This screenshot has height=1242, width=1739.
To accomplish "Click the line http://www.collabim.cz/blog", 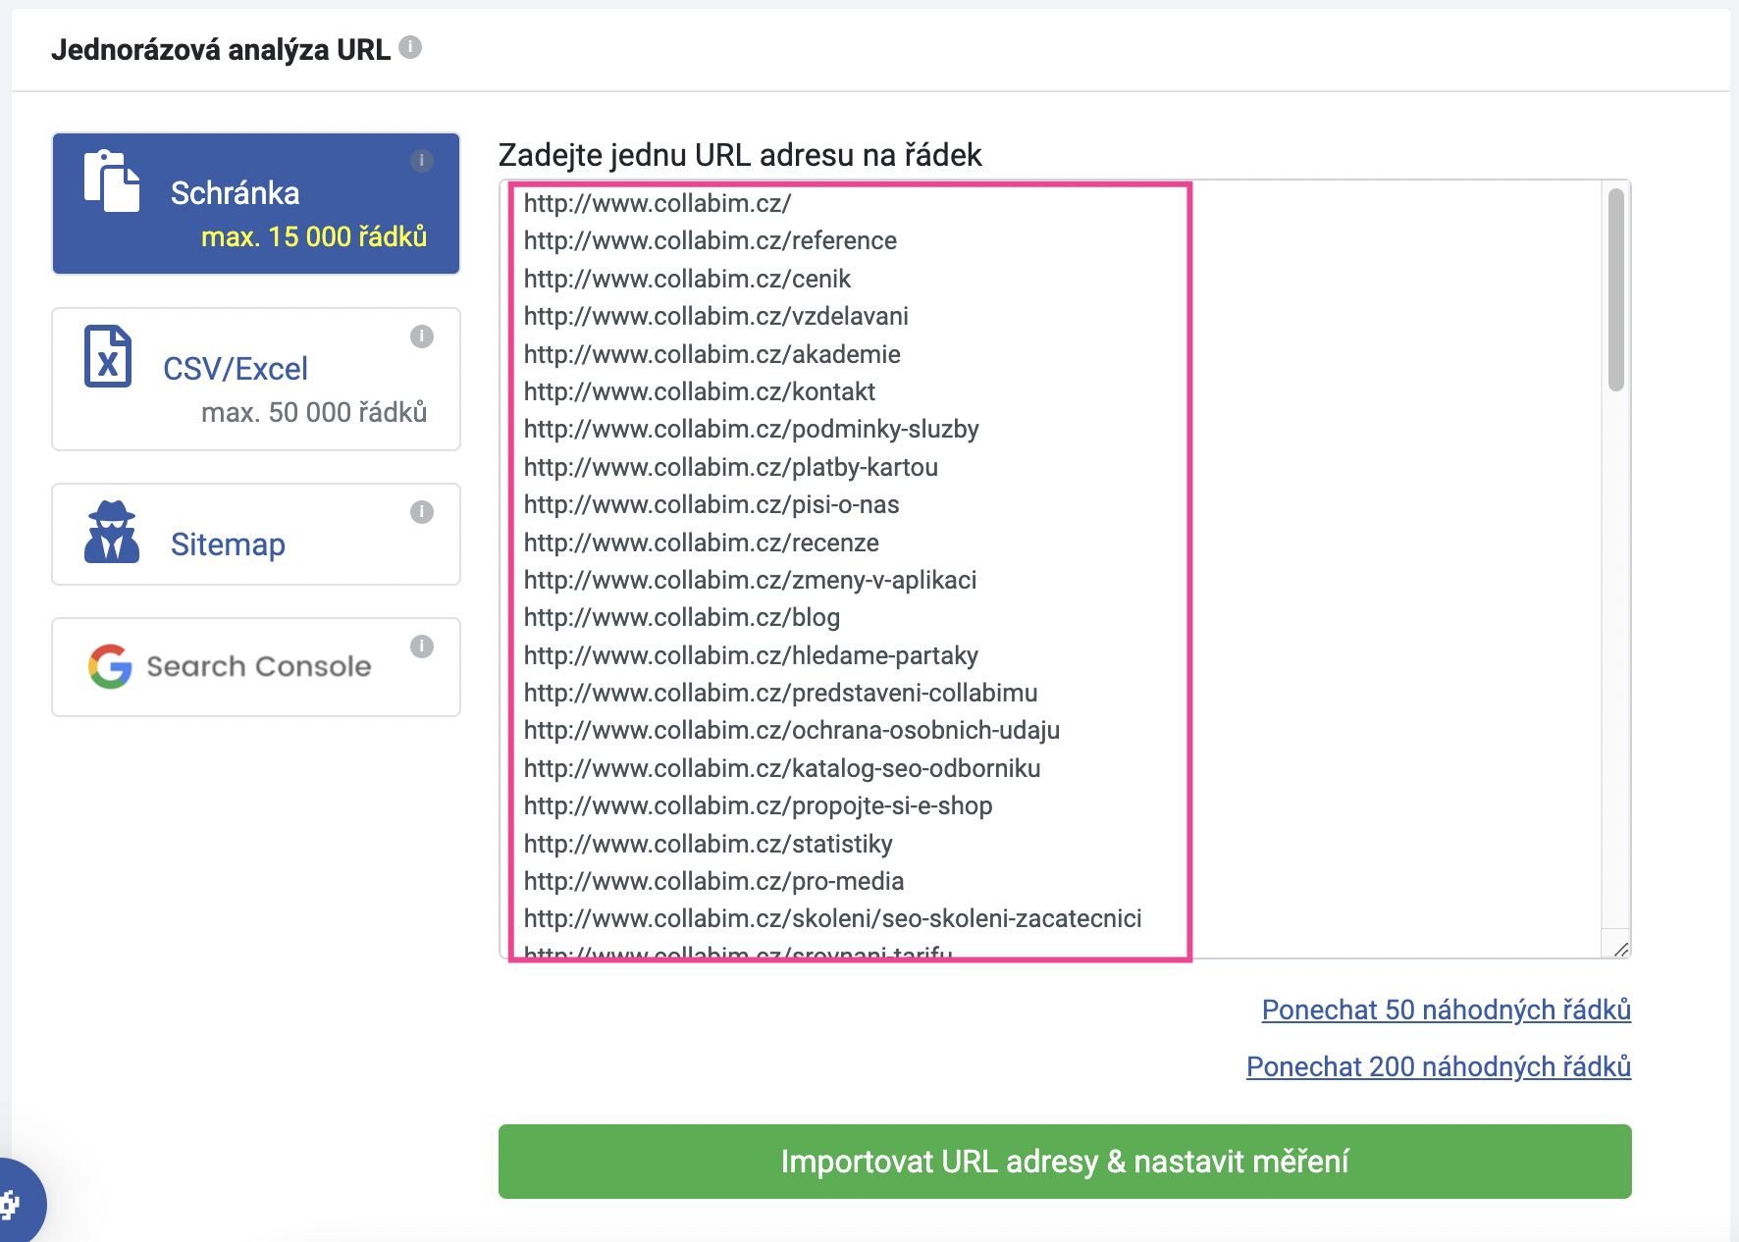I will pyautogui.click(x=682, y=617).
